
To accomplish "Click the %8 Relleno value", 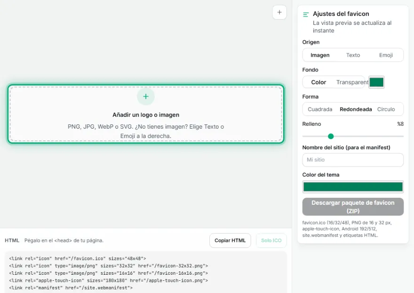I will (400, 124).
